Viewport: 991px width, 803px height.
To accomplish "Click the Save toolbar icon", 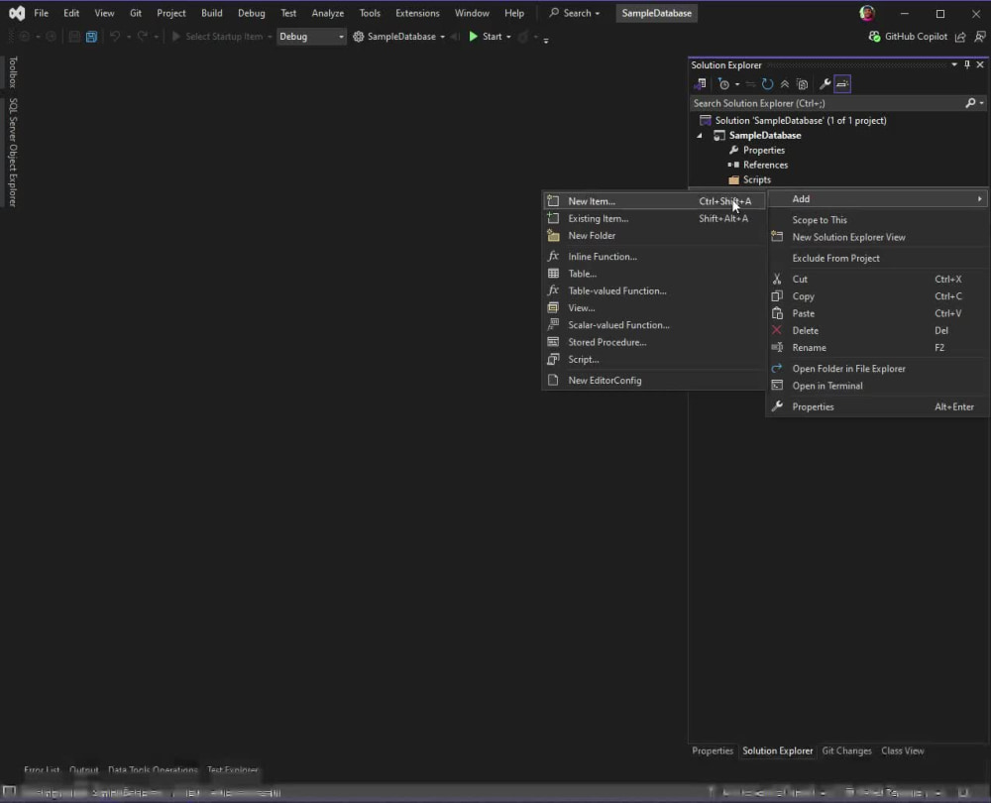I will (x=74, y=37).
